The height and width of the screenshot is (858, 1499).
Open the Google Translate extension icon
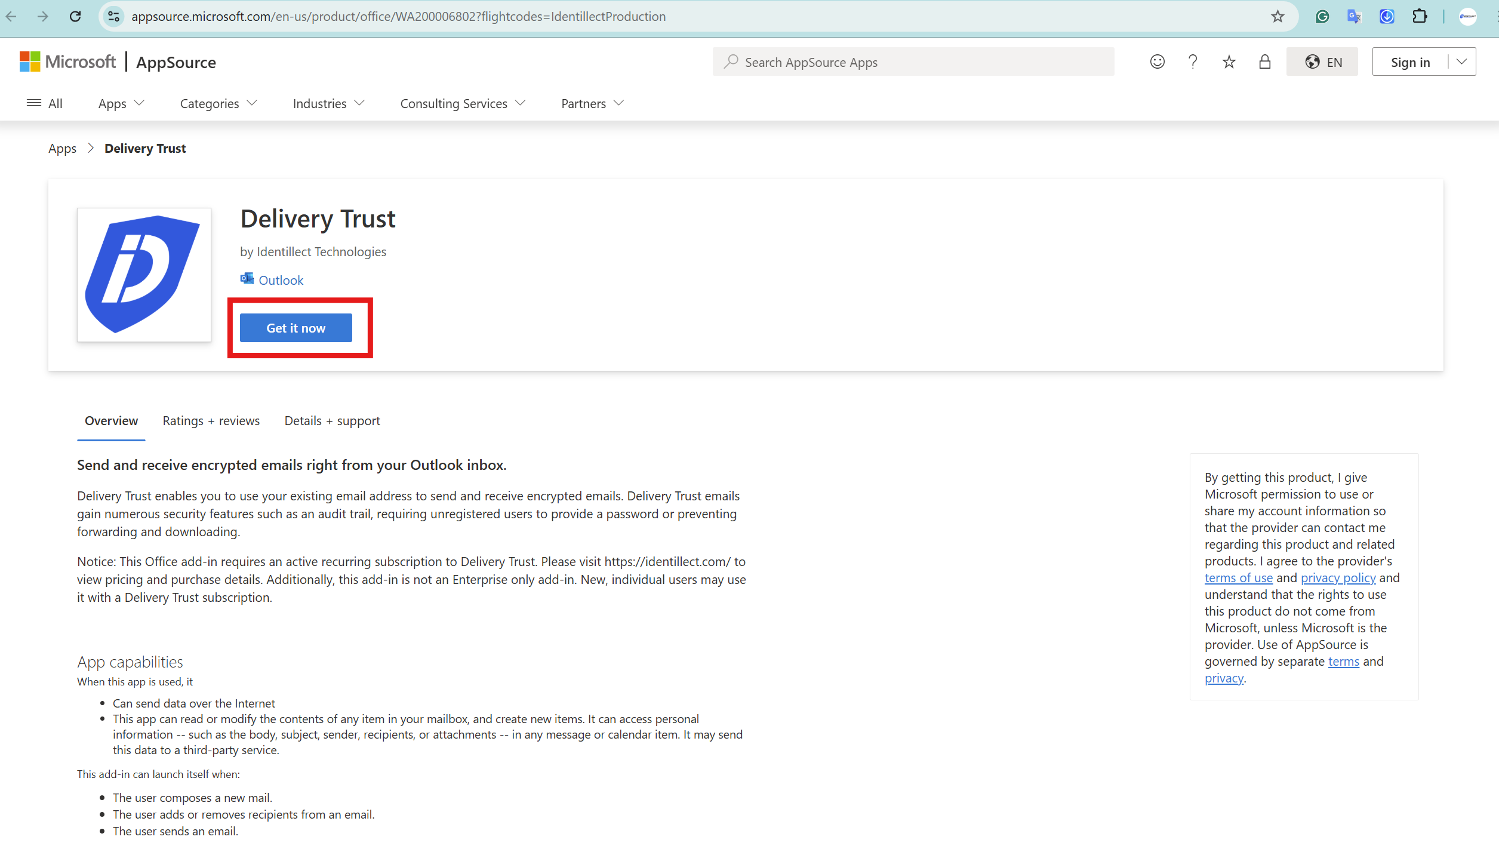coord(1354,16)
